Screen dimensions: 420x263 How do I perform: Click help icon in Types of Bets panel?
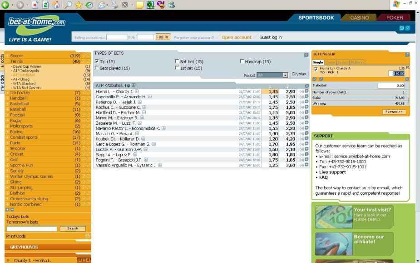(x=306, y=55)
